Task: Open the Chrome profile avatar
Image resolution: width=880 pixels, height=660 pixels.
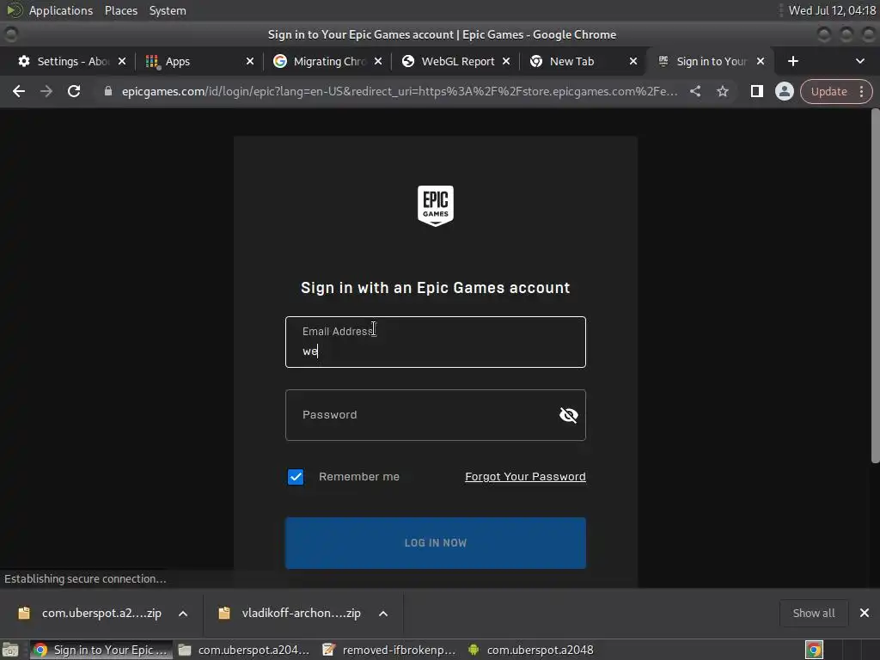Action: click(x=784, y=91)
